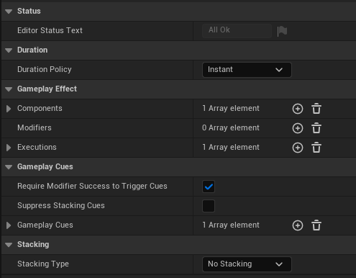356x278 pixels.
Task: Click the '0 Array element' Modifiers value
Action: pos(231,127)
